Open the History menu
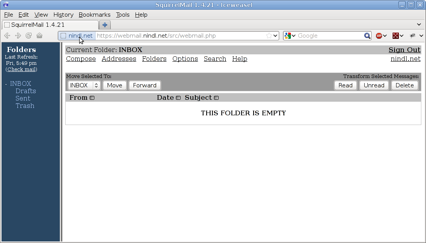The image size is (426, 243). pyautogui.click(x=63, y=15)
